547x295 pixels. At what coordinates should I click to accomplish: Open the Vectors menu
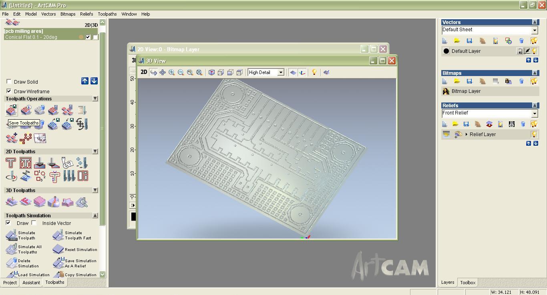coord(48,14)
